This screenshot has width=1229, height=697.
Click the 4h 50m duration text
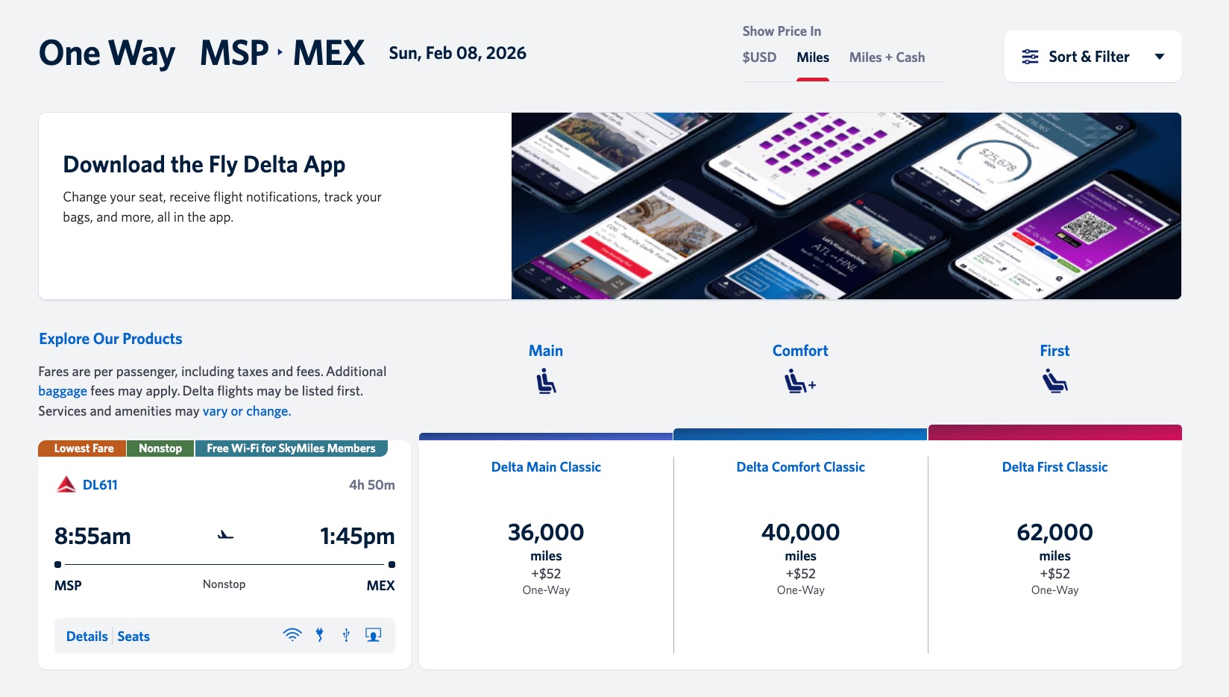pyautogui.click(x=371, y=485)
